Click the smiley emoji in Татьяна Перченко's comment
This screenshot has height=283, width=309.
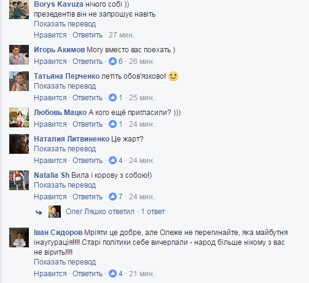coord(173,76)
